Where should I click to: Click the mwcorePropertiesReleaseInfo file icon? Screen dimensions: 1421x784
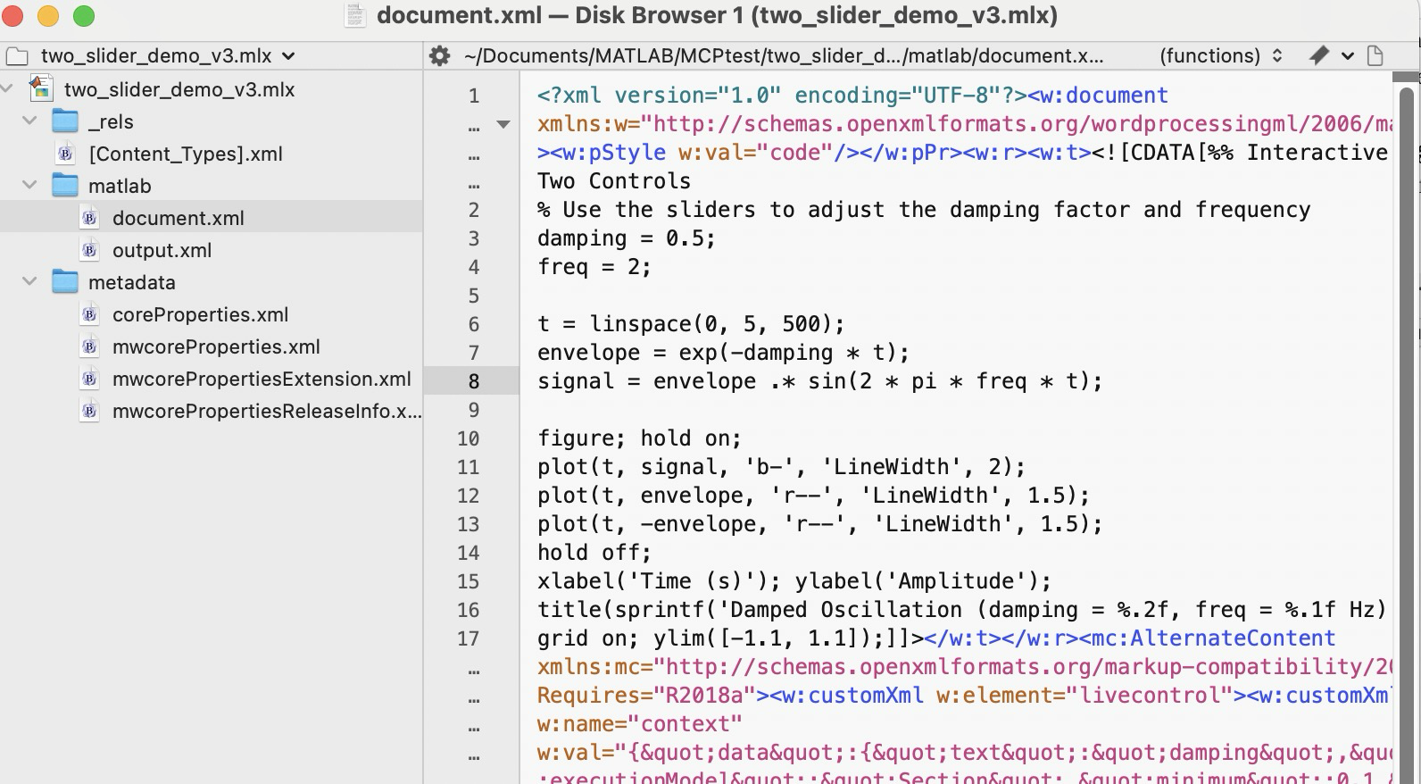pos(89,411)
